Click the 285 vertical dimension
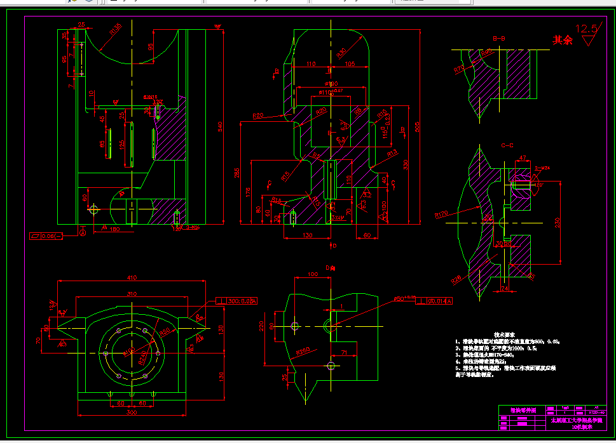The width and height of the screenshot is (616, 443). pyautogui.click(x=237, y=173)
